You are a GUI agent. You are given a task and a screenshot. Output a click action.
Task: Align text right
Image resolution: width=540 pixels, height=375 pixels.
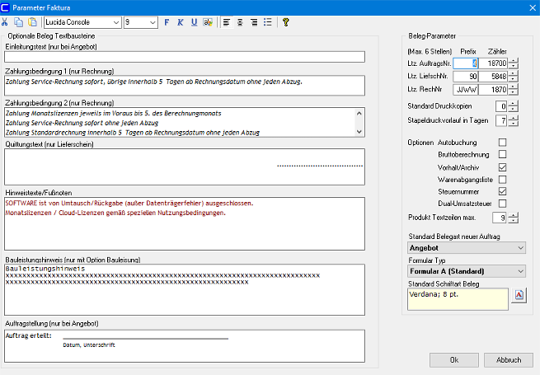[254, 22]
